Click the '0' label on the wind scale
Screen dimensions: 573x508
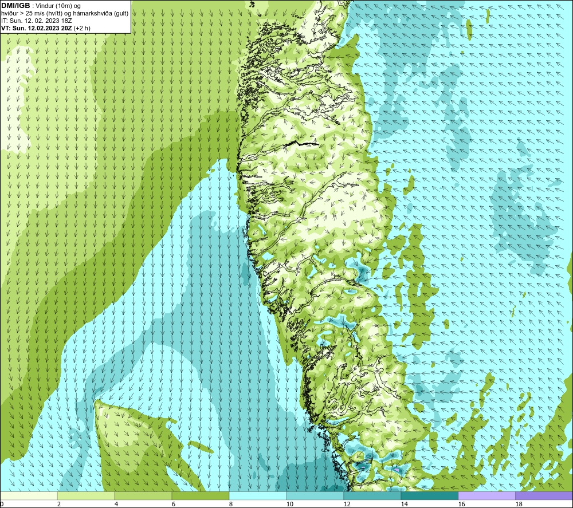2,505
